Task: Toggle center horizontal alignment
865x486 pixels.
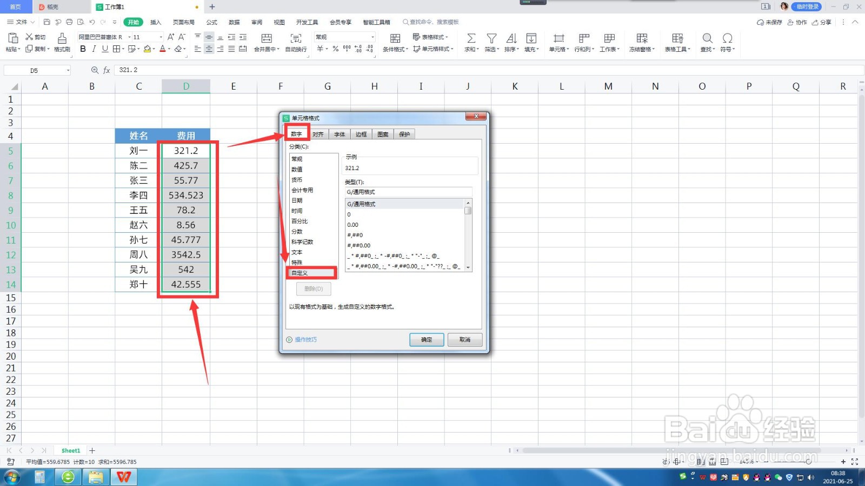Action: (209, 49)
